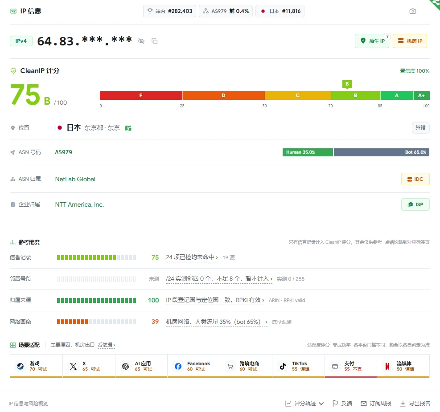This screenshot has width=440, height=412.
Task: Click the 归属来源 score bar
Action: pos(97,301)
